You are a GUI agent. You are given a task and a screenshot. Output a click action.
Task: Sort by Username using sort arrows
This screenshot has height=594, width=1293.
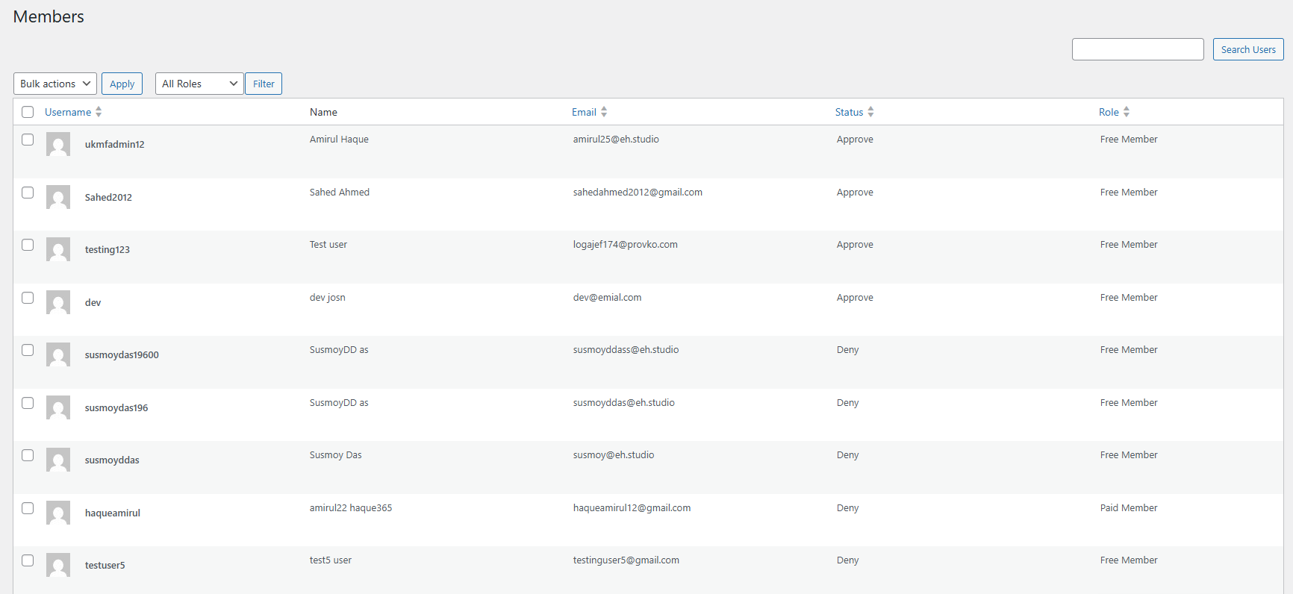tap(99, 112)
